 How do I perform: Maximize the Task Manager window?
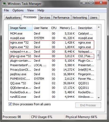tap(91, 3)
